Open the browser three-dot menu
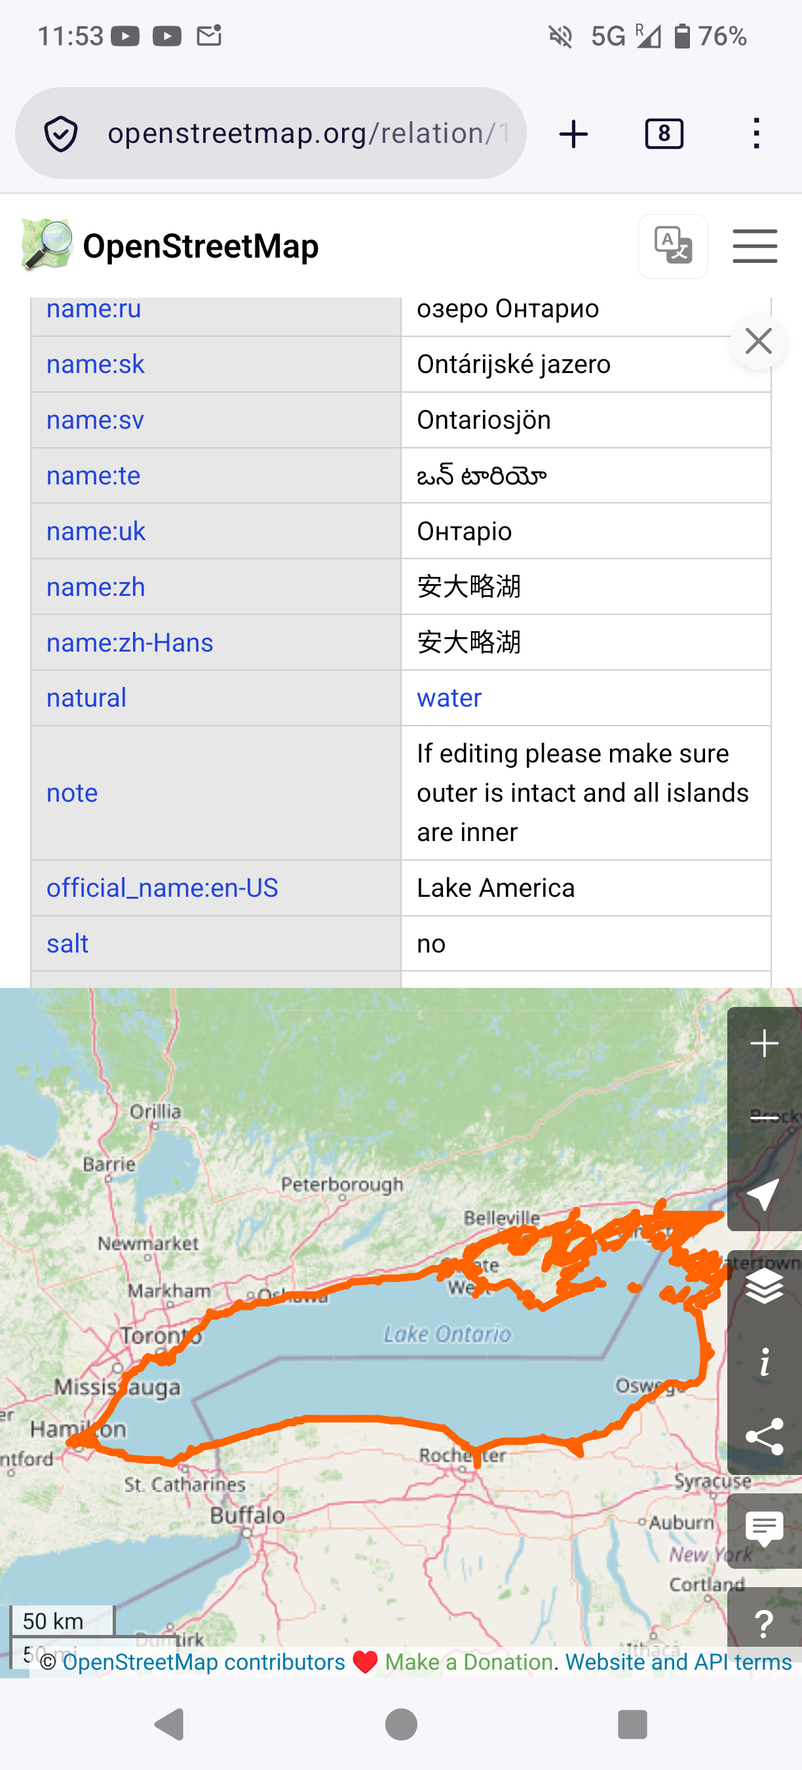 tap(756, 133)
